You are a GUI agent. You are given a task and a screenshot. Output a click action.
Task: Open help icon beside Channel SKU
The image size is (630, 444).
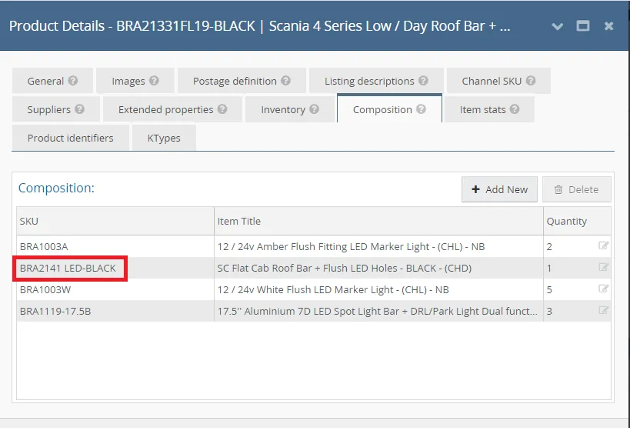point(531,81)
